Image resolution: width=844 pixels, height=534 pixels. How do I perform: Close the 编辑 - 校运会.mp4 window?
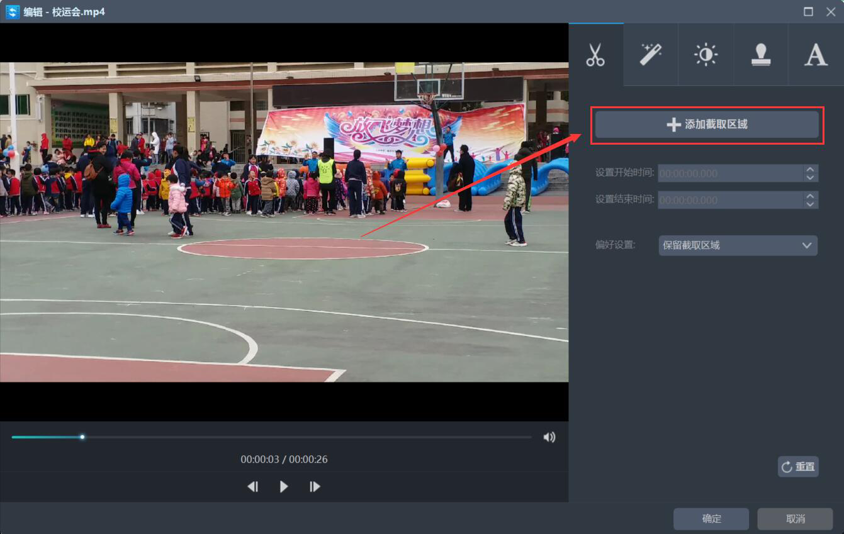[x=831, y=11]
